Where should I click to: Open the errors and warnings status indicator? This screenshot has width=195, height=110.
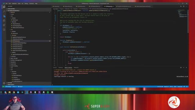point(20,86)
